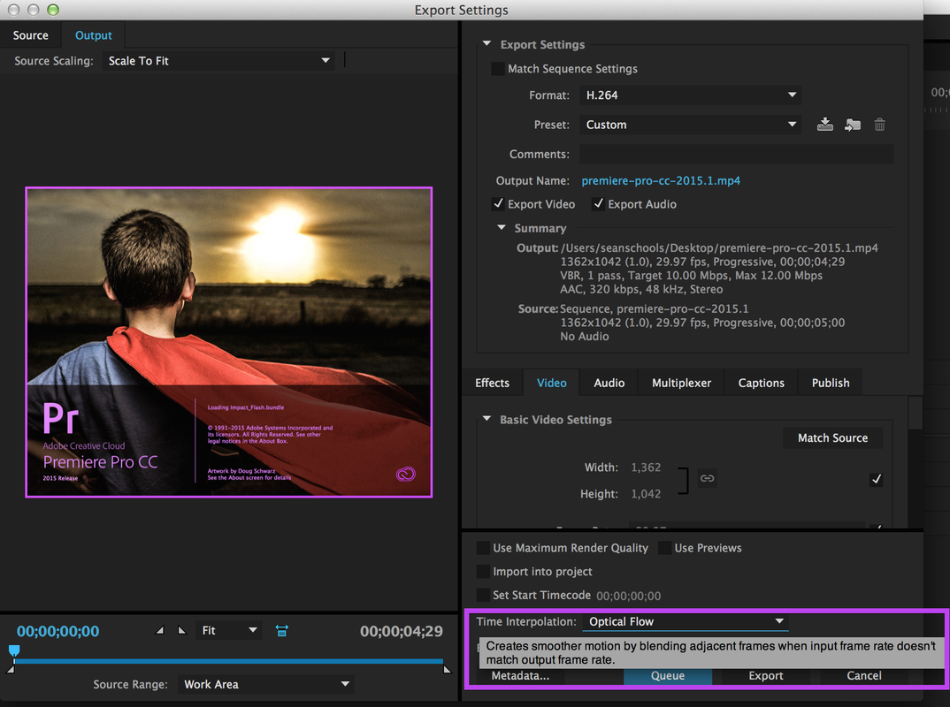950x707 pixels.
Task: Open the Effects tab
Action: click(x=492, y=383)
